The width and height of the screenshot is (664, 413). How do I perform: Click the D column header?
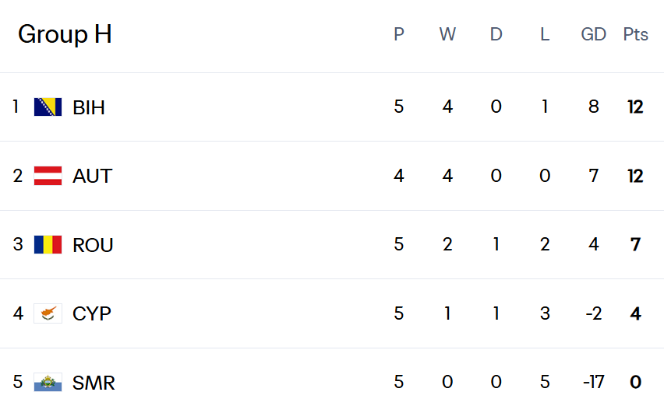point(496,34)
